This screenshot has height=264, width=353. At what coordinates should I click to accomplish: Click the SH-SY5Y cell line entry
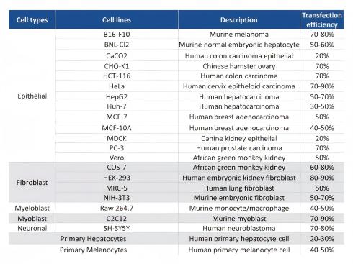point(117,228)
